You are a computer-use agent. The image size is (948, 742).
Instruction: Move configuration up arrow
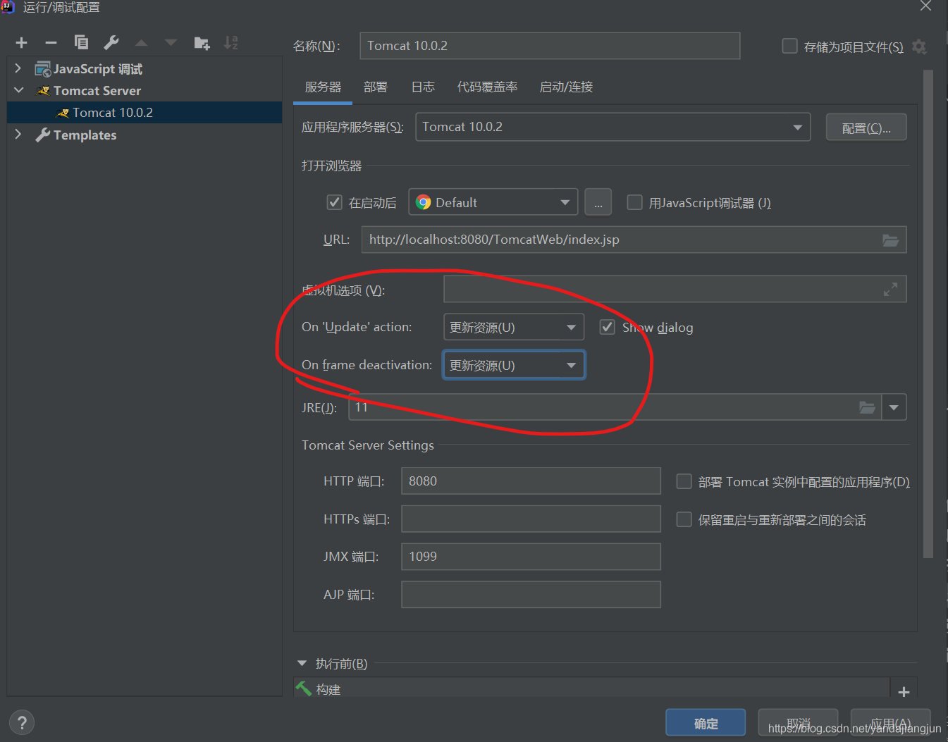(141, 43)
